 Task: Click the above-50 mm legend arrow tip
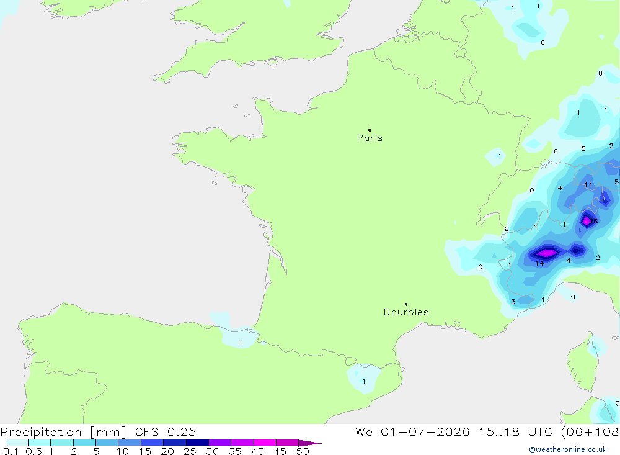tap(311, 443)
